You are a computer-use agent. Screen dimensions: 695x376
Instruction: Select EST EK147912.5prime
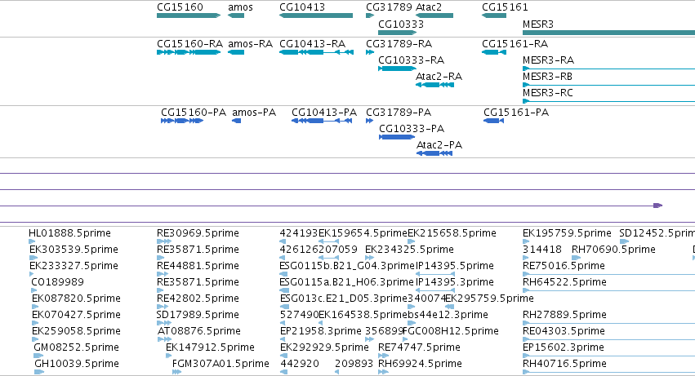(210, 348)
